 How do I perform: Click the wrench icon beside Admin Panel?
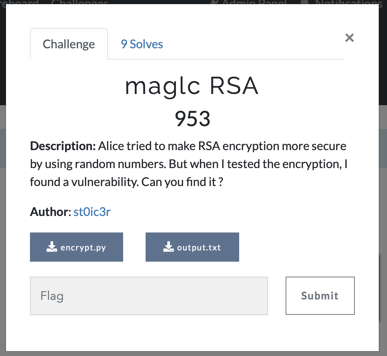click(x=214, y=2)
